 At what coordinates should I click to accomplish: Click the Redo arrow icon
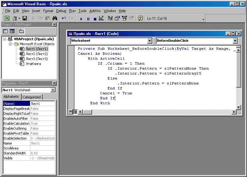click(x=71, y=18)
